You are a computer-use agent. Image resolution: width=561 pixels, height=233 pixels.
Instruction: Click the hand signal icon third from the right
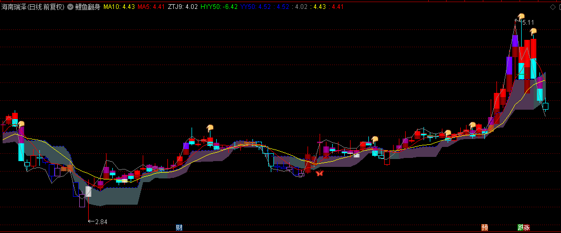tap(473, 125)
